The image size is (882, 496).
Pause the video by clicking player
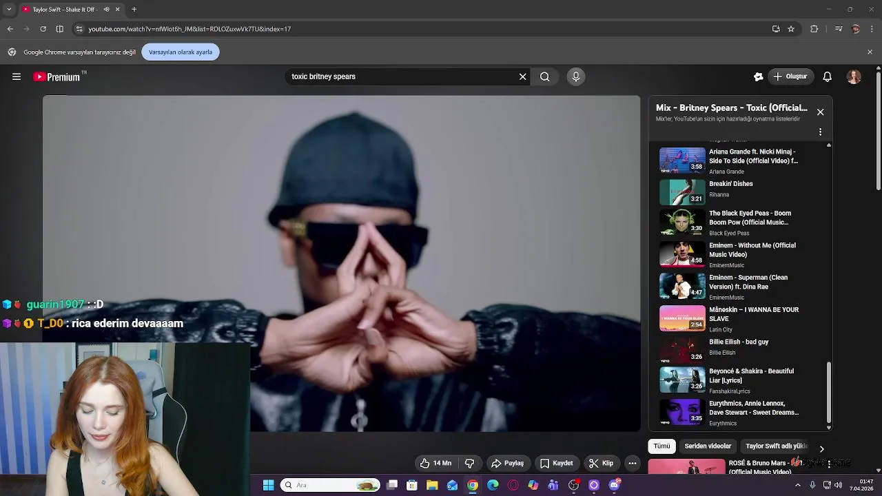(x=341, y=264)
